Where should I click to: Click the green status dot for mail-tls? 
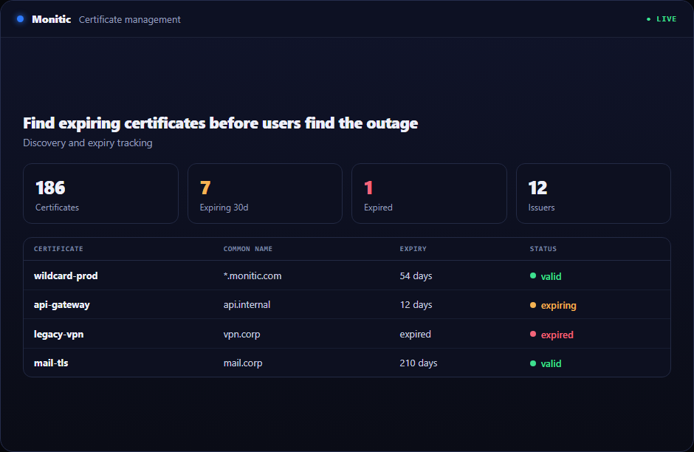click(x=533, y=363)
